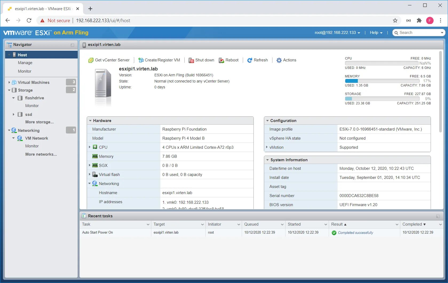The width and height of the screenshot is (448, 283).
Task: Expand Virtual Machines tree node
Action: click(x=9, y=82)
